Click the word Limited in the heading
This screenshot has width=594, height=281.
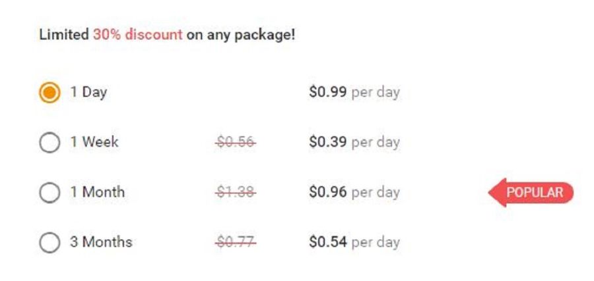click(x=65, y=35)
